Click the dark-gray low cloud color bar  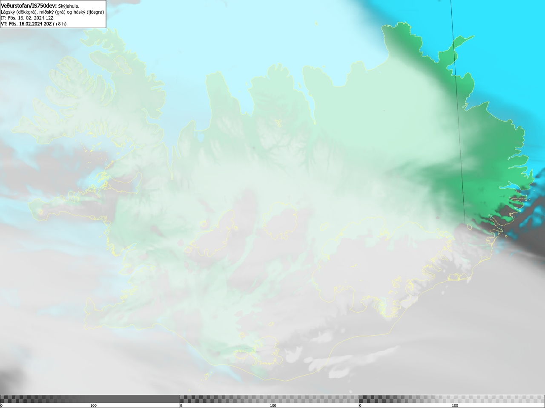tap(90, 399)
